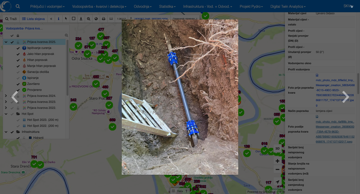Toggle visibility of Sanacija okoliša layer

(18, 72)
